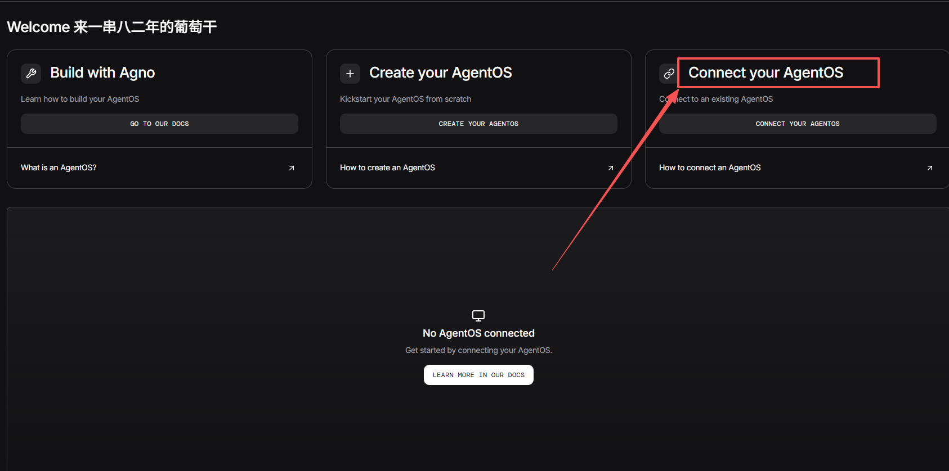The width and height of the screenshot is (949, 471).
Task: Open the arrow icon next to What is an AgentOS?
Action: point(292,168)
